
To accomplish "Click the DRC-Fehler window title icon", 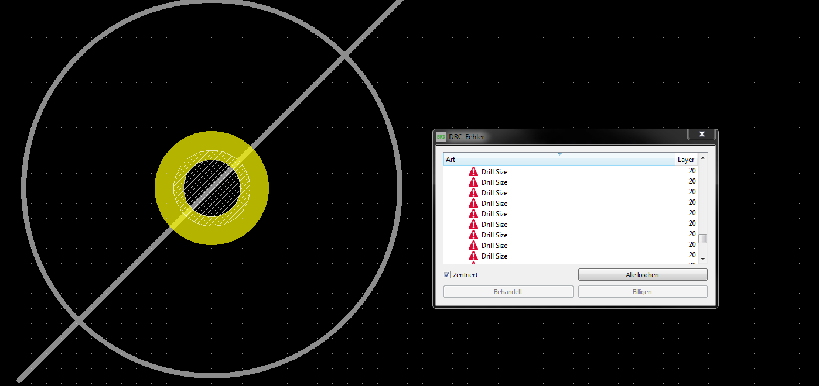I will pos(441,136).
